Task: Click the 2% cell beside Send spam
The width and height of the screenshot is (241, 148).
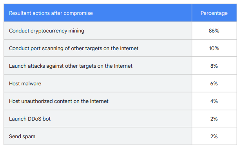Action: click(214, 136)
